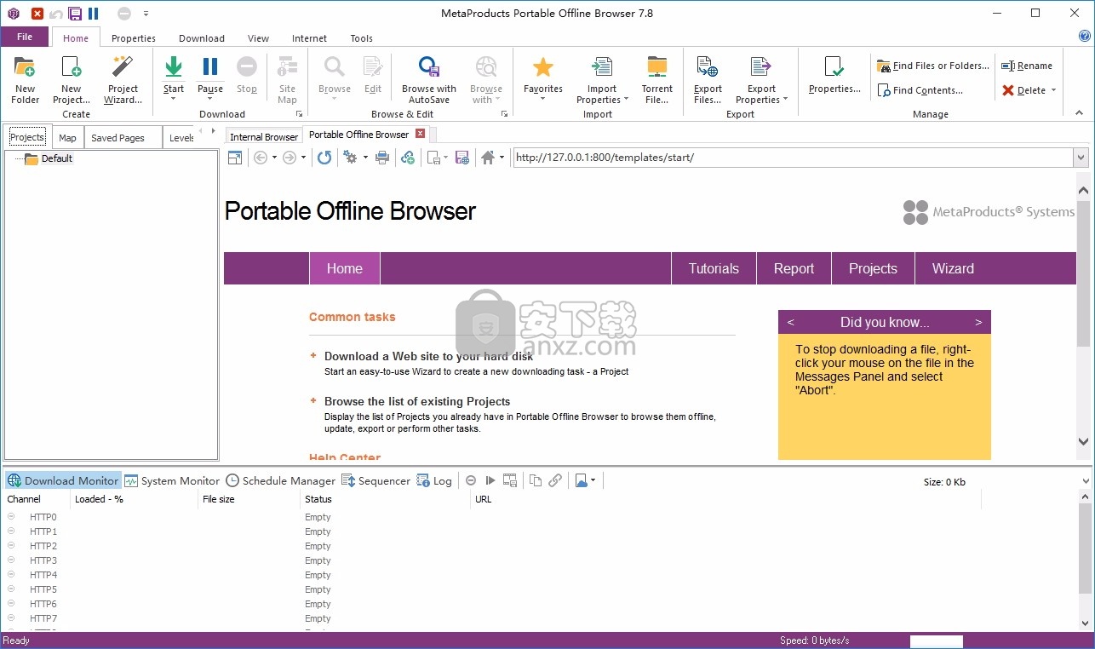
Task: Open the File menu
Action: pyautogui.click(x=25, y=37)
